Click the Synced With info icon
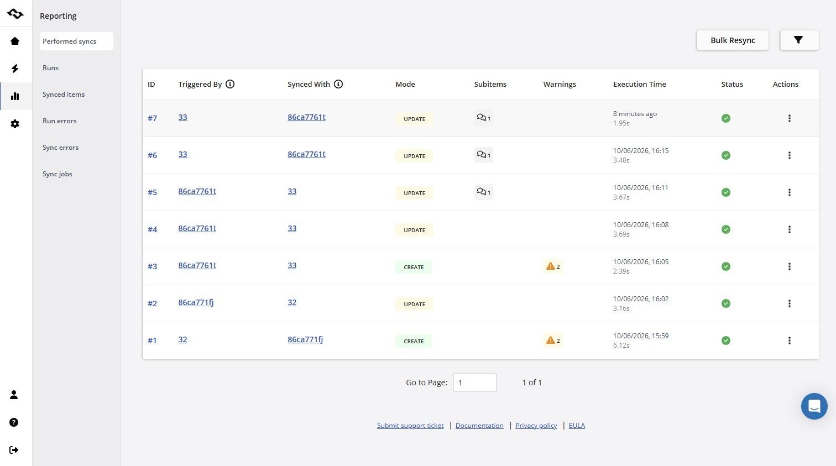The height and width of the screenshot is (466, 836). [338, 84]
